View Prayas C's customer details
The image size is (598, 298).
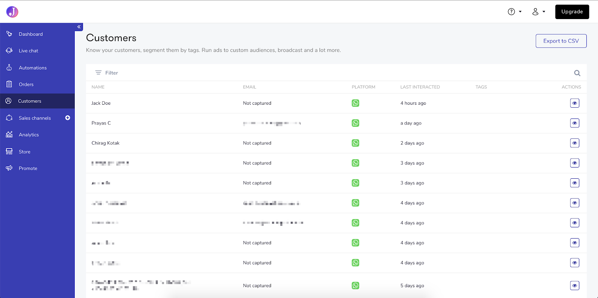point(574,123)
